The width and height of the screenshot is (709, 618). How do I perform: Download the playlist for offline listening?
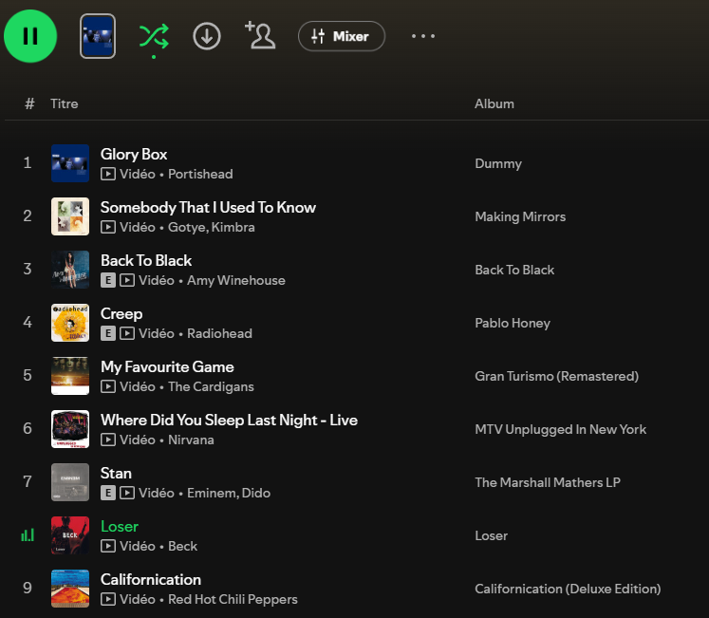pos(207,36)
